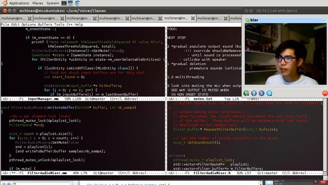
Task: Click the RequestFilterBuffer(size_t bufsize); declaration
Action: [x=225, y=129]
